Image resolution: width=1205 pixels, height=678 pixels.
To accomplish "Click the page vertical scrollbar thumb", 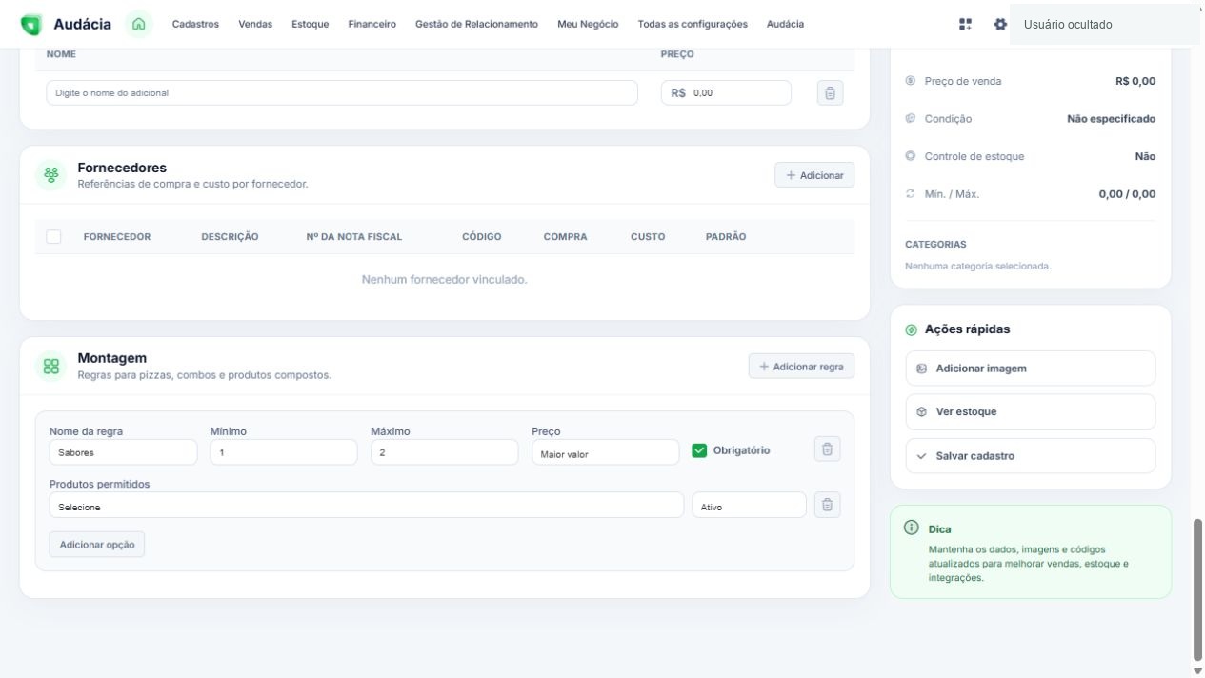I will point(1197,589).
